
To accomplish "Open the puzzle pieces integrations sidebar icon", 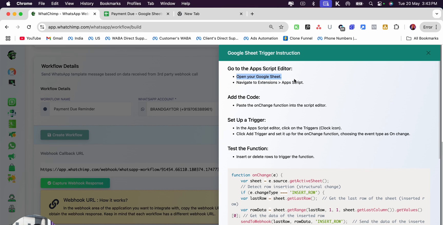I will click(12, 178).
